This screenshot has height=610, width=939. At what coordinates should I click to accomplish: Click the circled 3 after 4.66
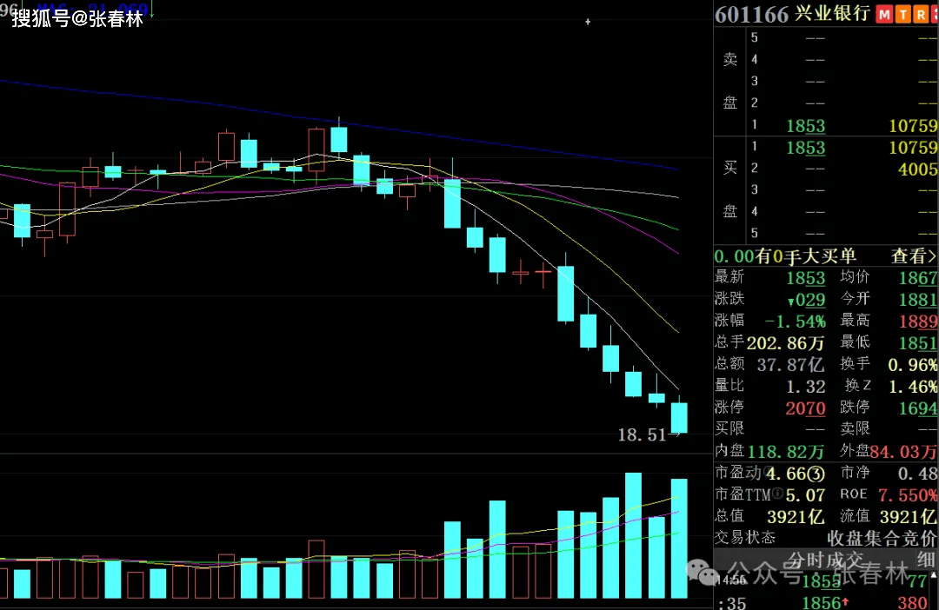pyautogui.click(x=815, y=474)
